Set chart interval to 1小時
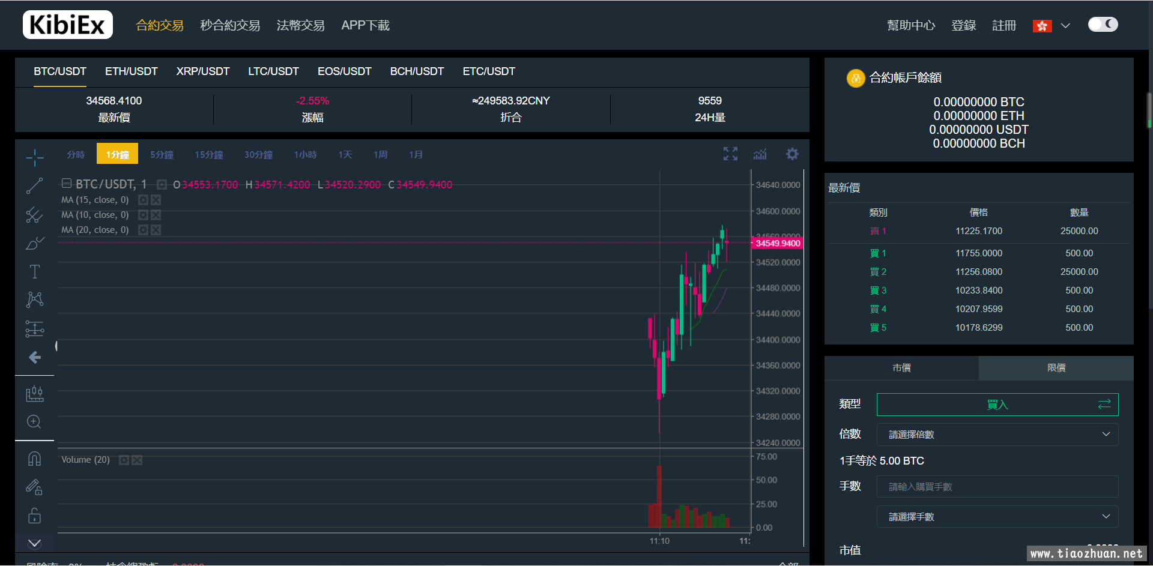 tap(306, 154)
